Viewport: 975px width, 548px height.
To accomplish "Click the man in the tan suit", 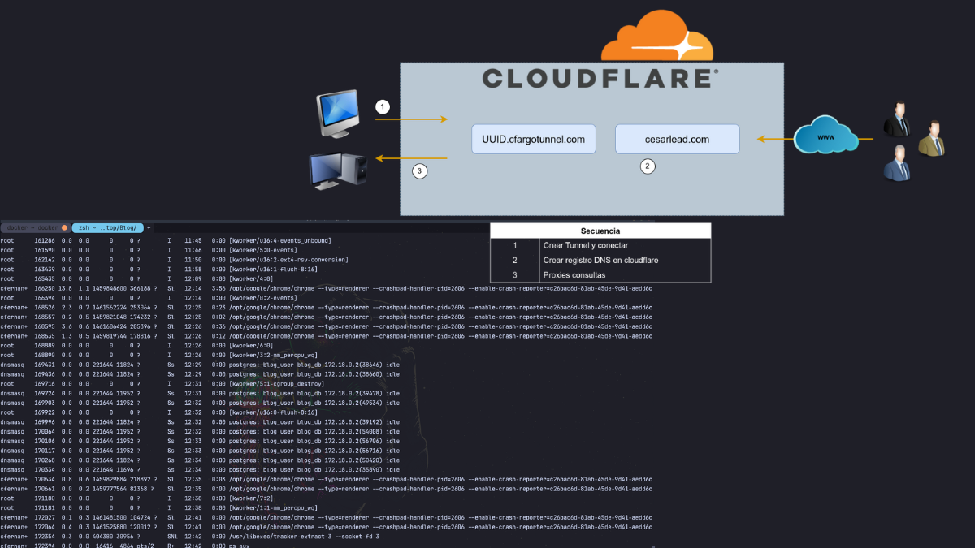I will coord(931,138).
